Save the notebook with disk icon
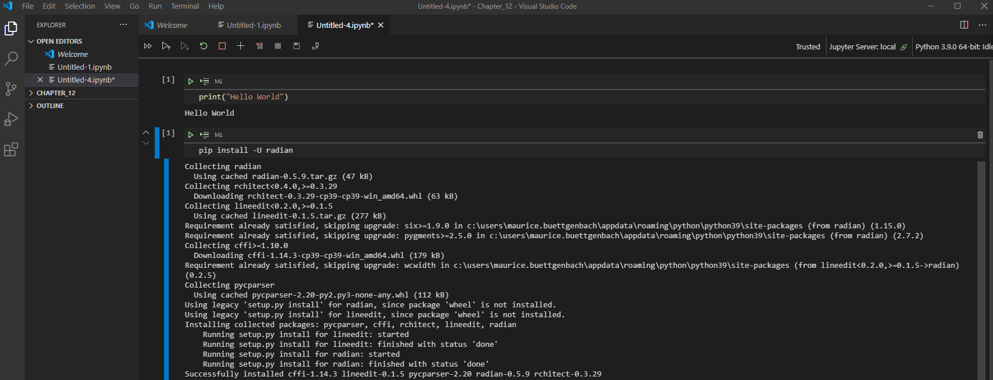Screen dimensions: 993x380 click(297, 46)
